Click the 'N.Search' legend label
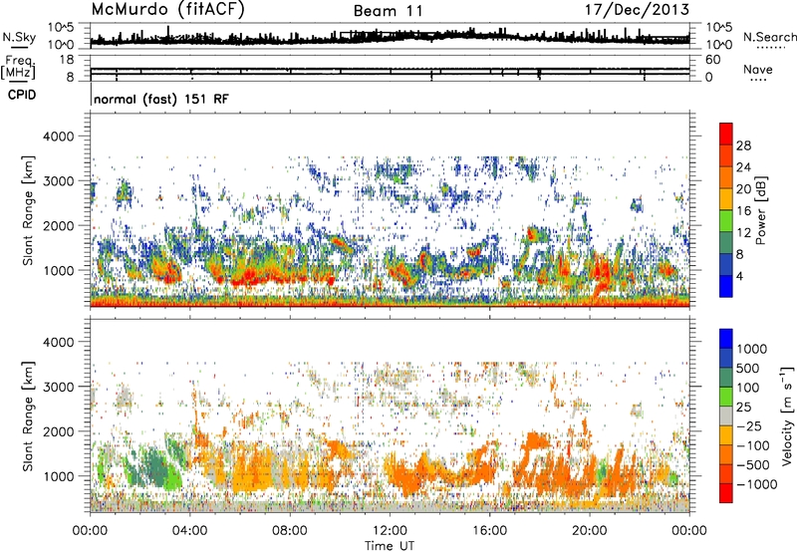The width and height of the screenshot is (797, 552). (x=769, y=37)
